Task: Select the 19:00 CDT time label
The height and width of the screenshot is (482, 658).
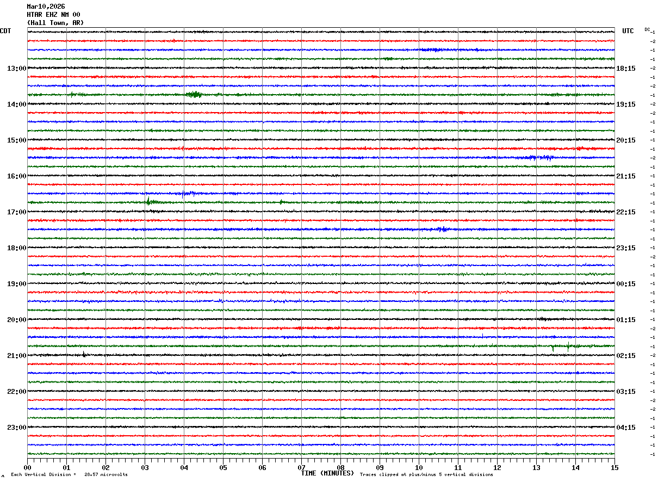Action: click(x=17, y=284)
